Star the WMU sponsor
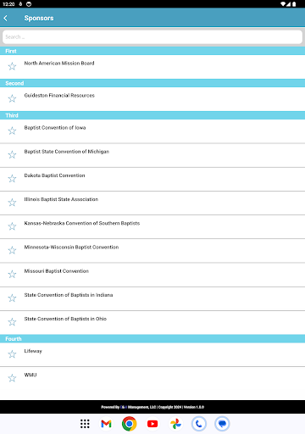 pyautogui.click(x=12, y=378)
